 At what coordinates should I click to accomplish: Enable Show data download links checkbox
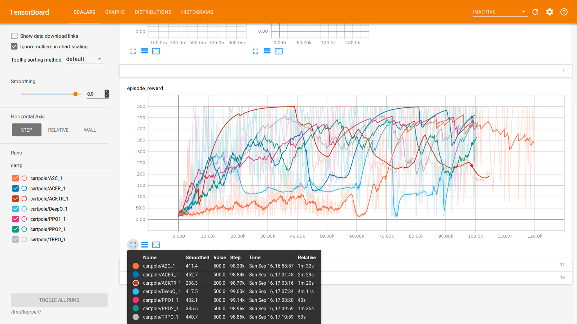[x=14, y=36]
